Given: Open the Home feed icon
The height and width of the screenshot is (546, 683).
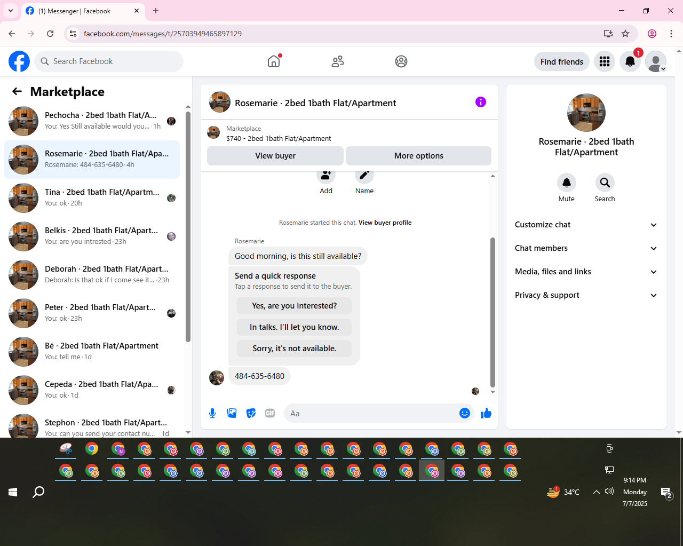Looking at the screenshot, I should [x=274, y=61].
